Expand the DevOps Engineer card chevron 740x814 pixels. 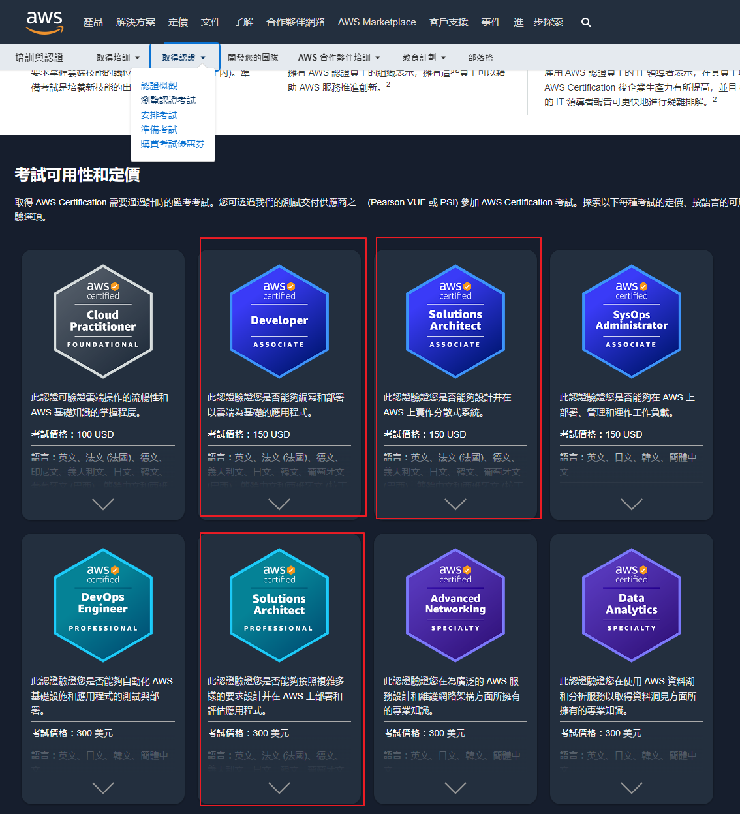pos(103,788)
